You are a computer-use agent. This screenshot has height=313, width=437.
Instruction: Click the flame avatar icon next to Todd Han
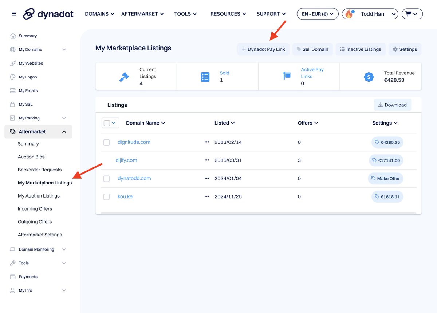click(x=349, y=14)
